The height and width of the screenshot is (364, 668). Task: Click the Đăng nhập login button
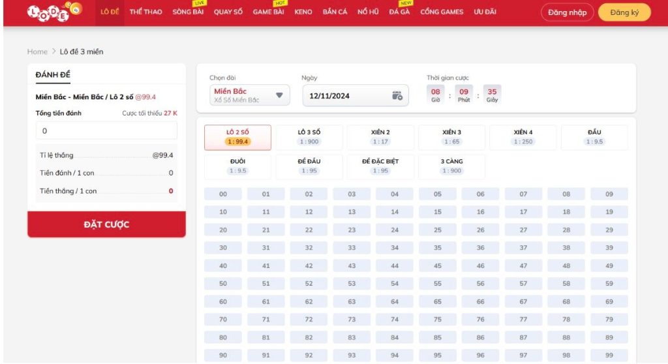pos(567,12)
